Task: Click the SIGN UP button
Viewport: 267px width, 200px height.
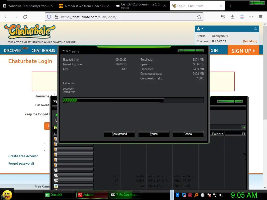Action: point(243,51)
